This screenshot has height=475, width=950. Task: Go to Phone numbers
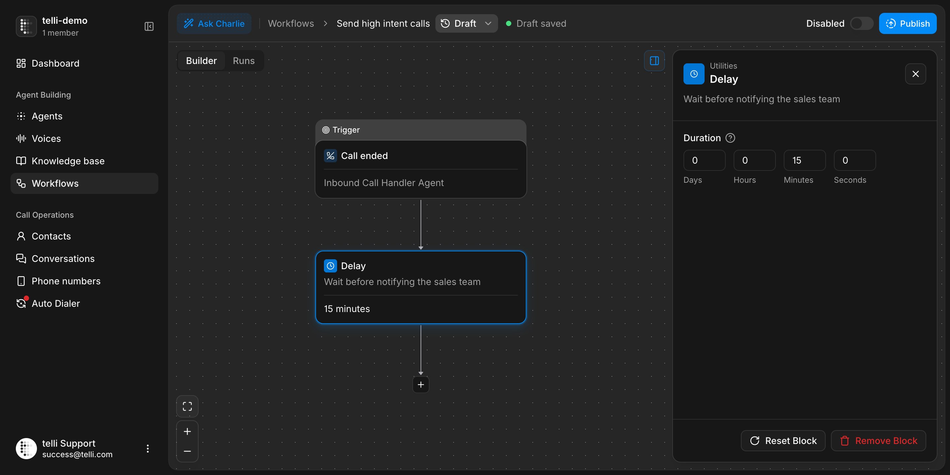84,281
